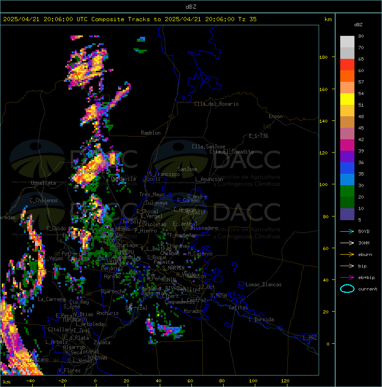Click the cyan 'current' ellipse legend symbol
Screen dimensions: 382x387
(x=347, y=289)
